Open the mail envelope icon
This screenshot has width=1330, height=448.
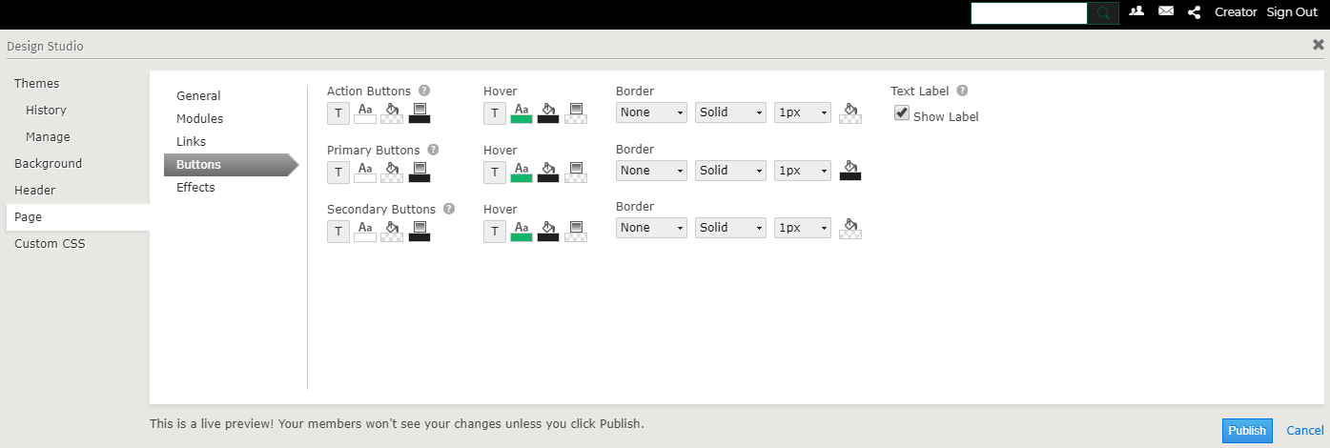pyautogui.click(x=1166, y=11)
